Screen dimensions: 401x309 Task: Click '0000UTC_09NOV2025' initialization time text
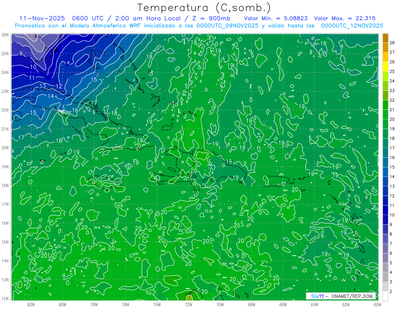[227, 26]
